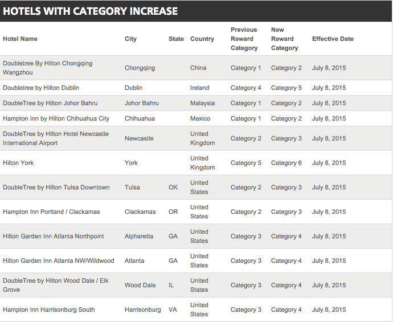The height and width of the screenshot is (322, 393).
Task: Select 'DoubleTree by Hilton Tulsa Downtown'
Action: click(x=56, y=187)
